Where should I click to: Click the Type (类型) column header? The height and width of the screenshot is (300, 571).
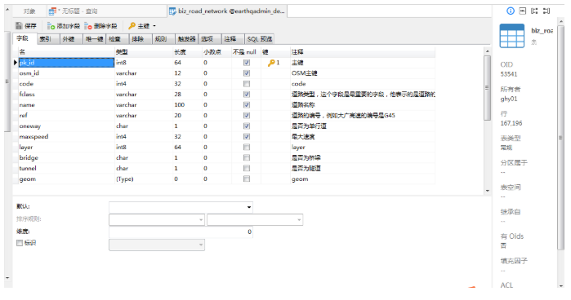click(144, 52)
